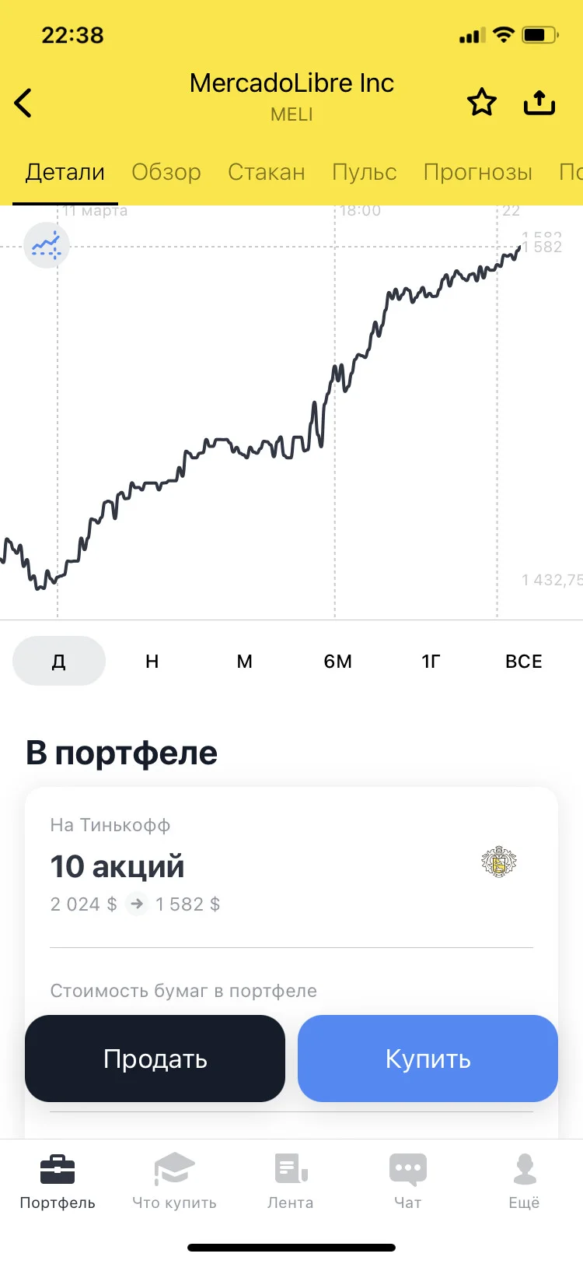Show the ВСЕ all-time chart range

point(524,661)
